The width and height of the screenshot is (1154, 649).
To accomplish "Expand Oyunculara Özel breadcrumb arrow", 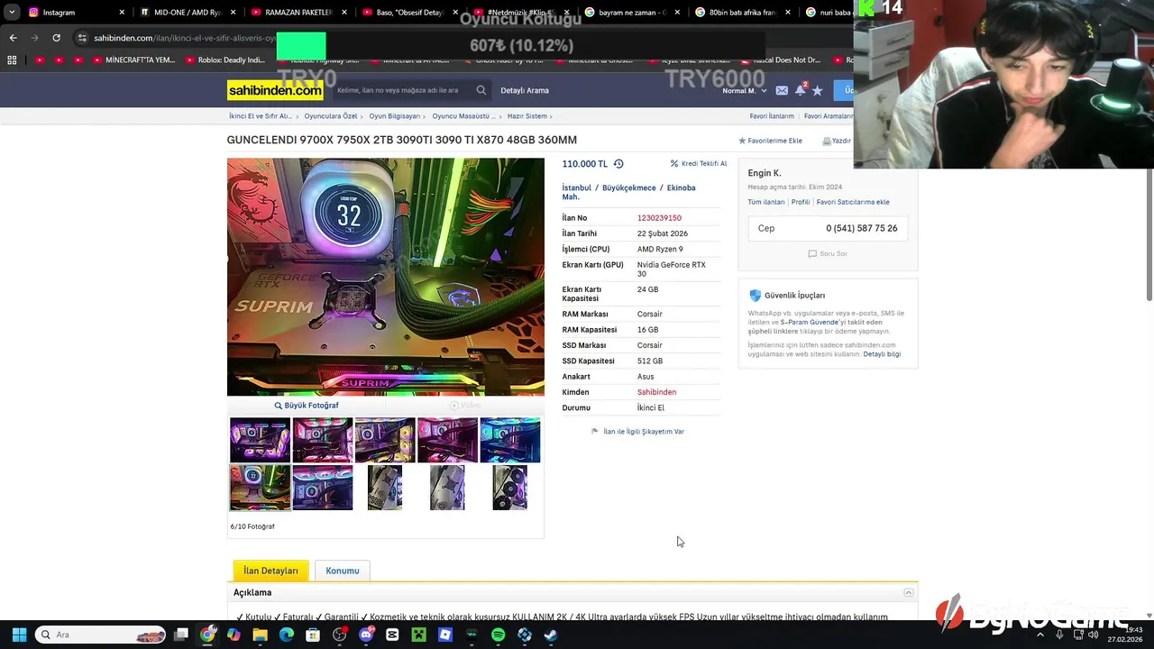I will pos(362,116).
